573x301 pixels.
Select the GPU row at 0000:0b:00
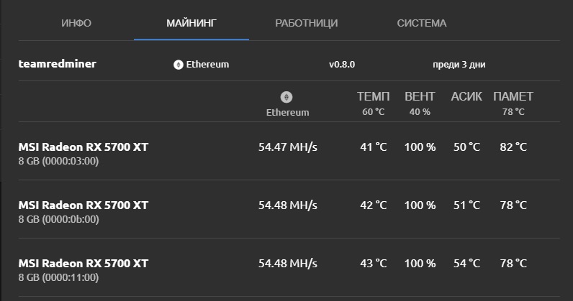tap(84, 210)
